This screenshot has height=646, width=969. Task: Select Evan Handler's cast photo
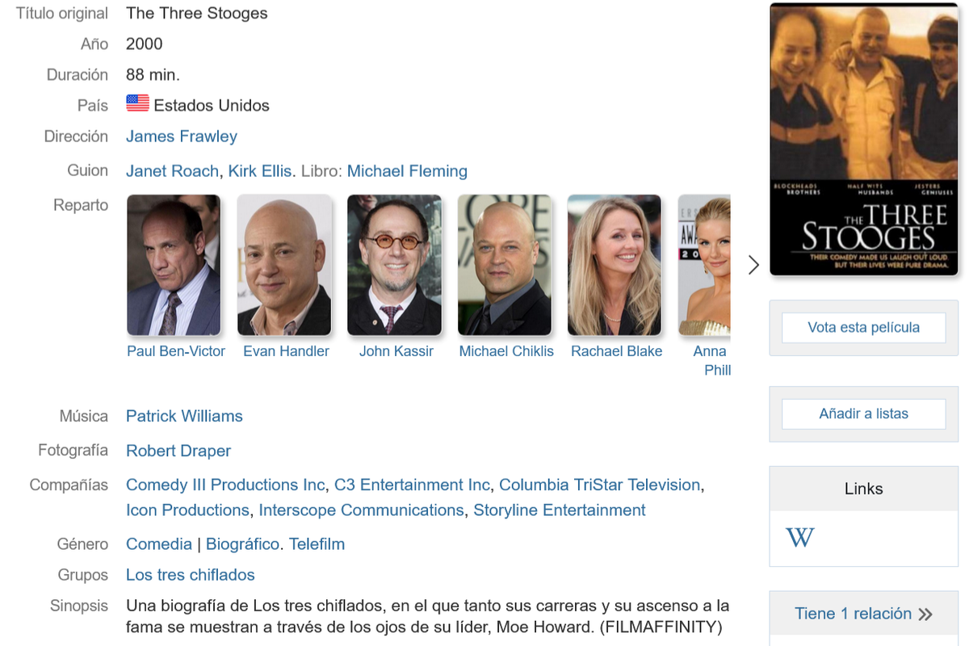284,265
